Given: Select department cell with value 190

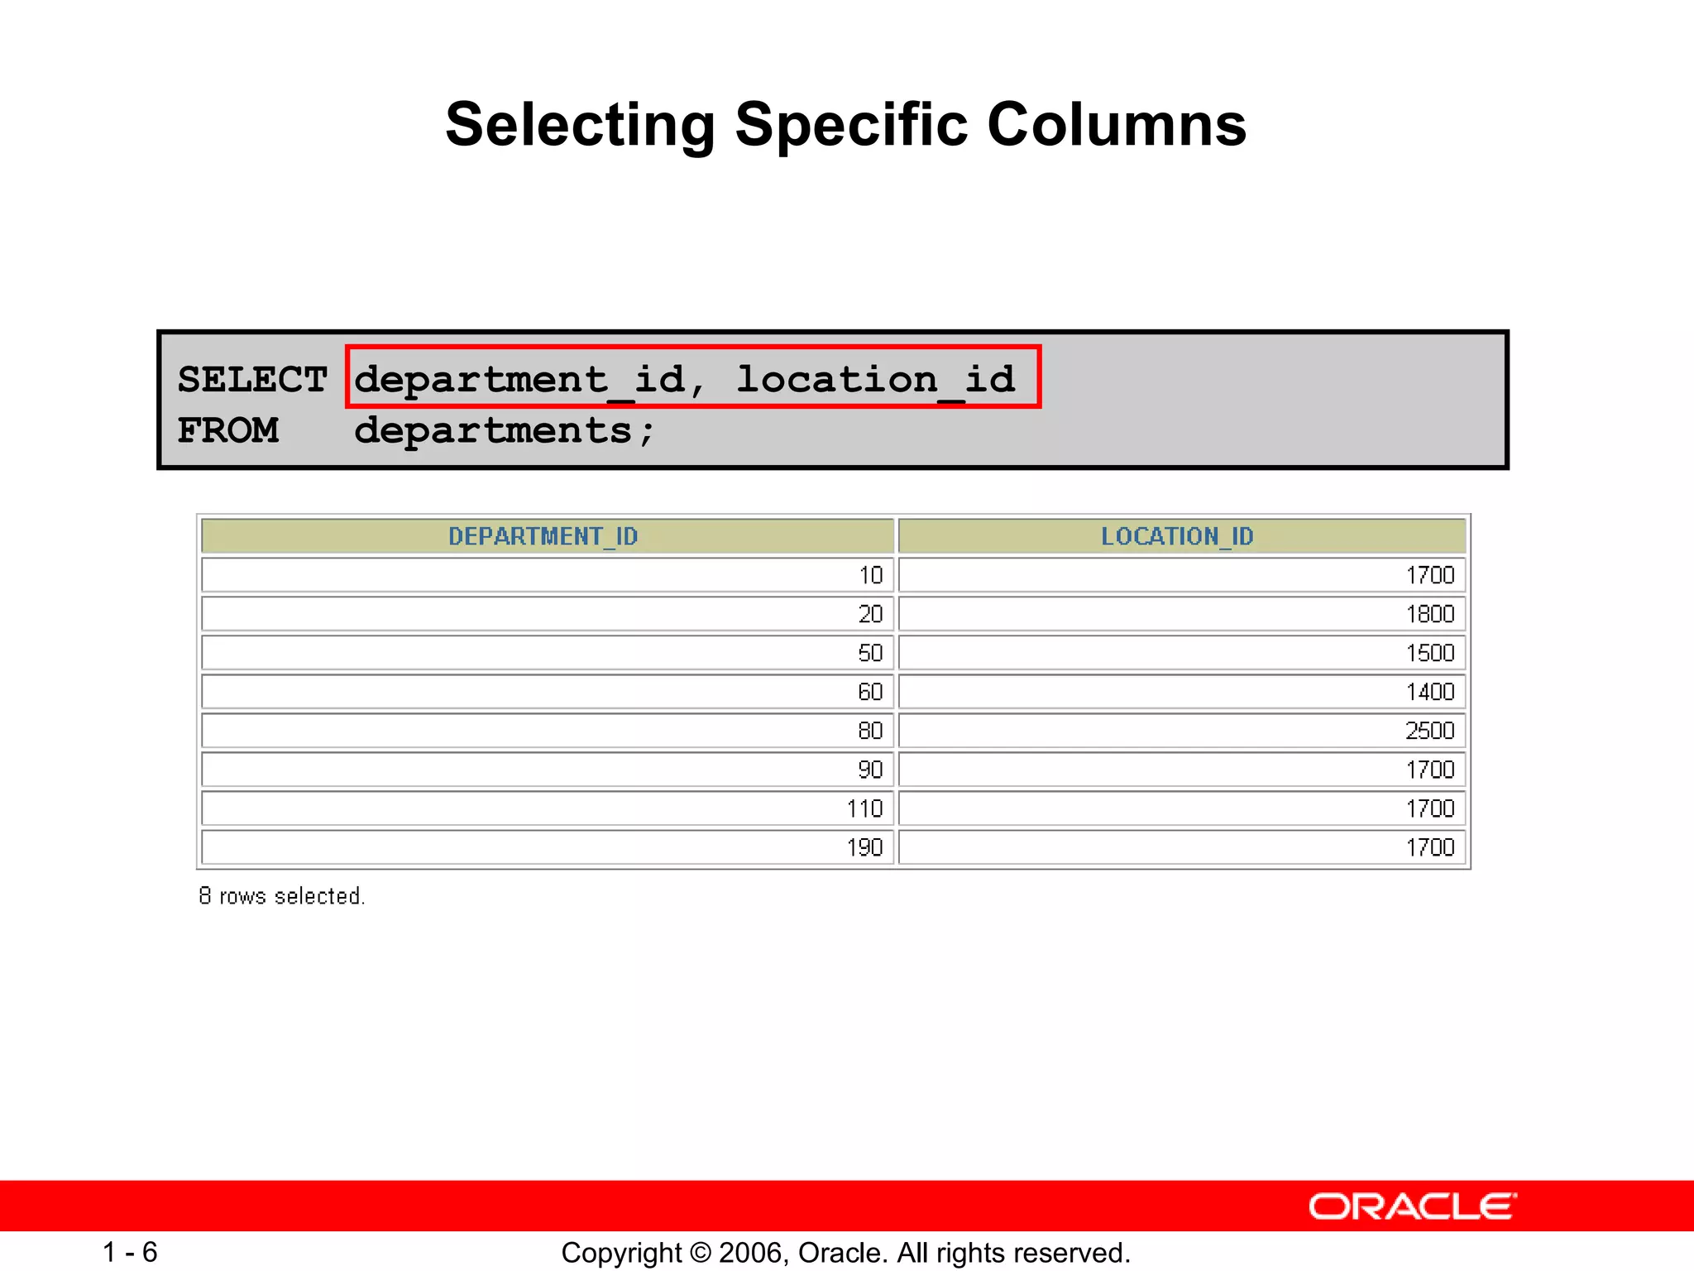Looking at the screenshot, I should point(864,847).
